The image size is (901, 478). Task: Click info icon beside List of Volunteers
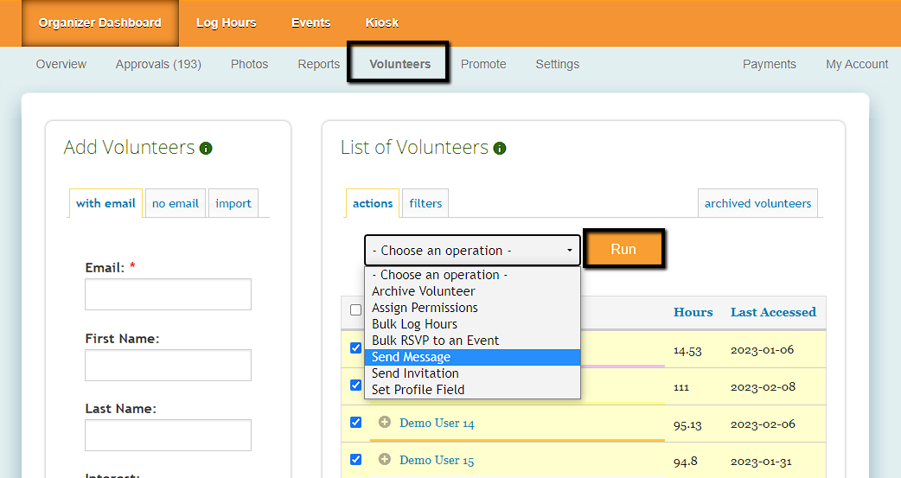500,149
